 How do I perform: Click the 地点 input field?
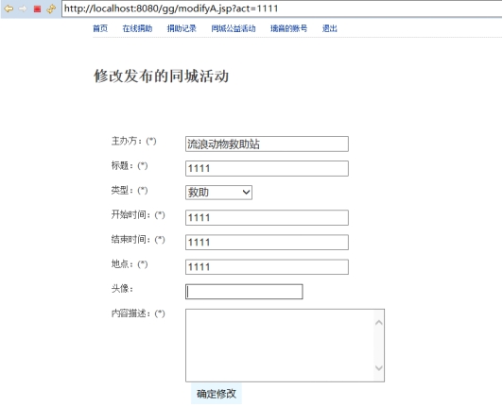267,267
